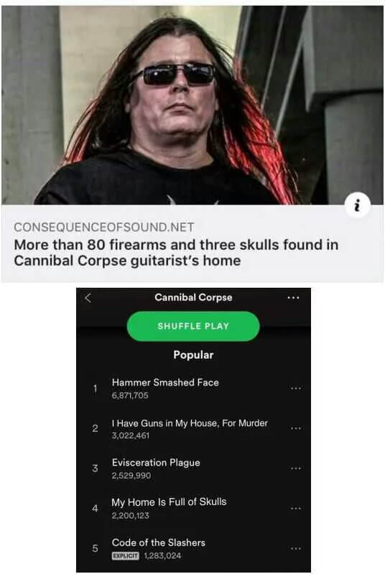Click the CONSEQUENCEOFSOUND.NET source link
385x574 pixels.
point(104,227)
